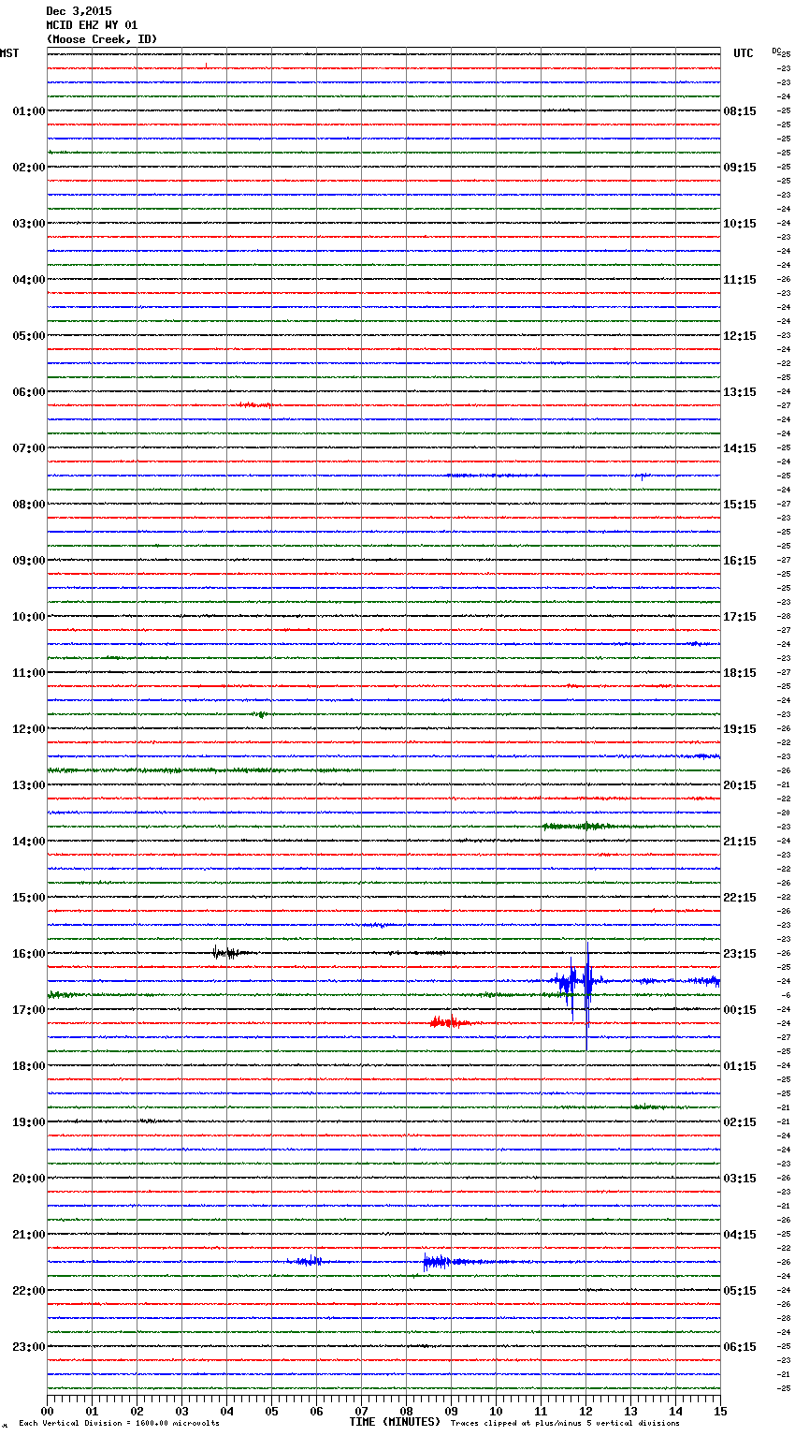The width and height of the screenshot is (795, 1436).
Task: Click the location label '(Moose Creek, ID)'
Action: [102, 39]
